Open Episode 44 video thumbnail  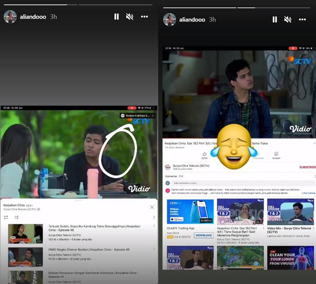click(25, 277)
